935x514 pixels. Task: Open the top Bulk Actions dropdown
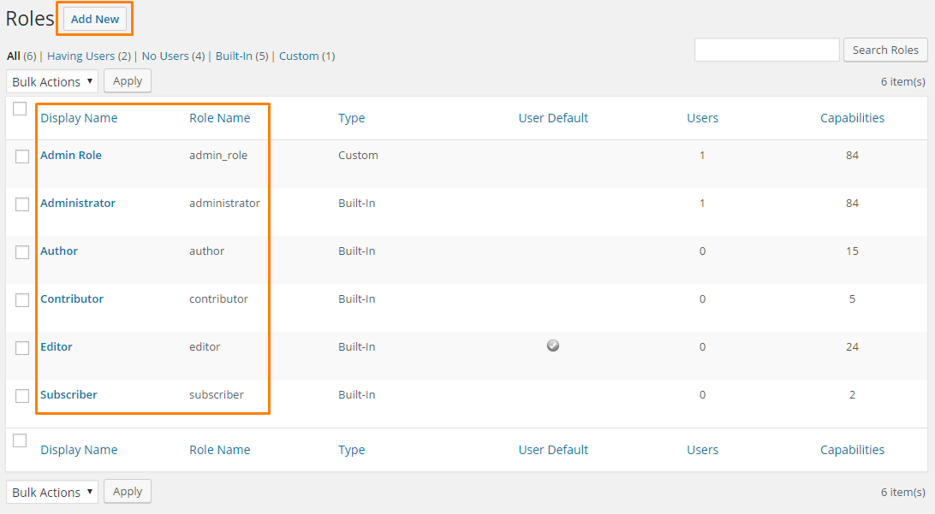(52, 82)
